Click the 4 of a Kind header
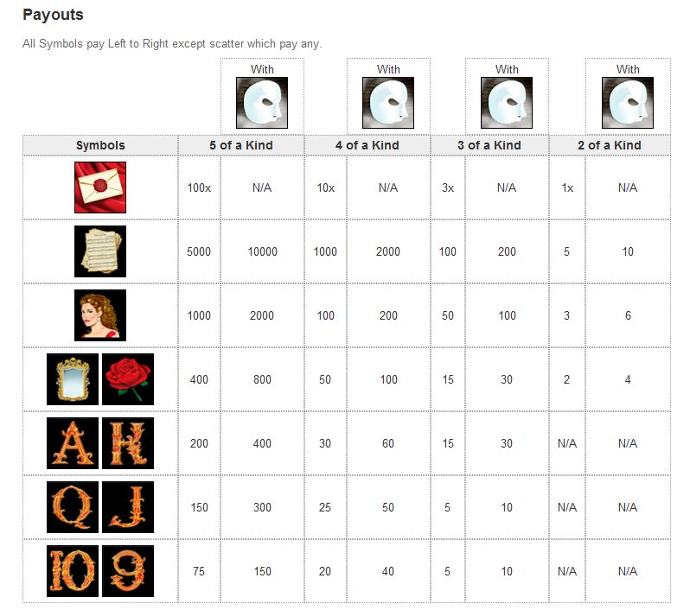Viewport: 690px width, 610px height. tap(367, 145)
